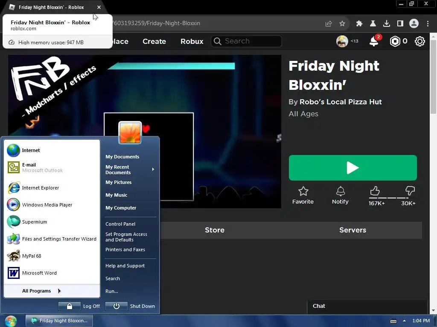Bookmark this page with the star icon
437x327 pixels.
[x=342, y=24]
